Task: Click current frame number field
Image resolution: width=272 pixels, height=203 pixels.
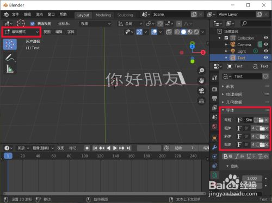Action: point(149,148)
